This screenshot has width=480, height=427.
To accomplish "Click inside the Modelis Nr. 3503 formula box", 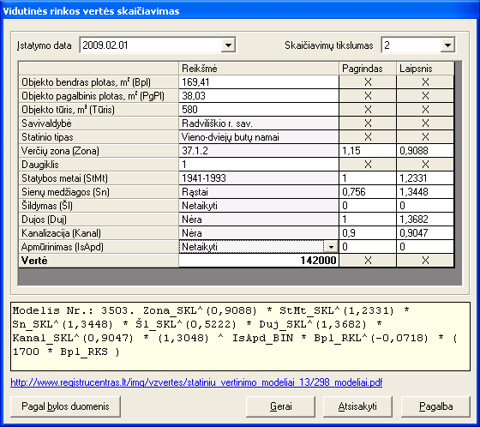I will [x=240, y=336].
